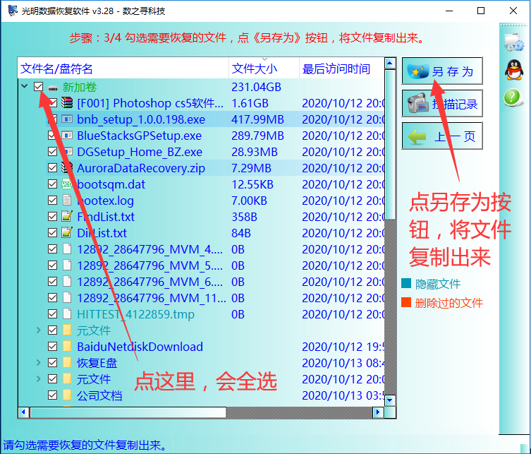This screenshot has height=454, width=531.
Task: Click the app logo in title bar
Action: [x=13, y=11]
